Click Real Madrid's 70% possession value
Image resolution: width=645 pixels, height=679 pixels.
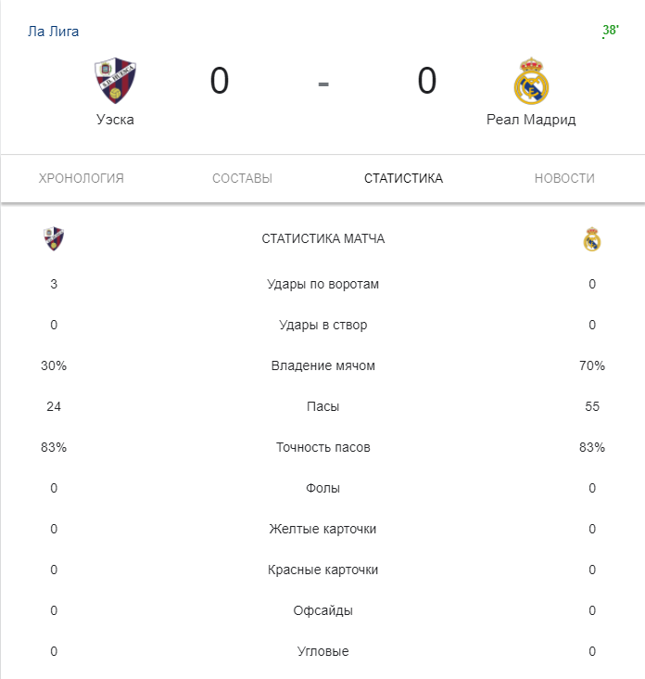point(592,365)
